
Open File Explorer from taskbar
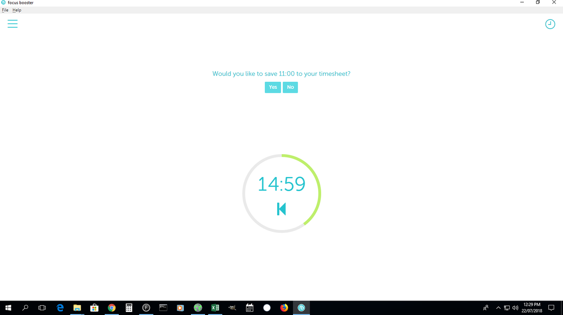pos(77,308)
